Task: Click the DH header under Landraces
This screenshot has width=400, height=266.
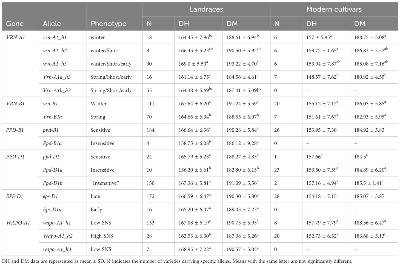Action: [x=184, y=24]
